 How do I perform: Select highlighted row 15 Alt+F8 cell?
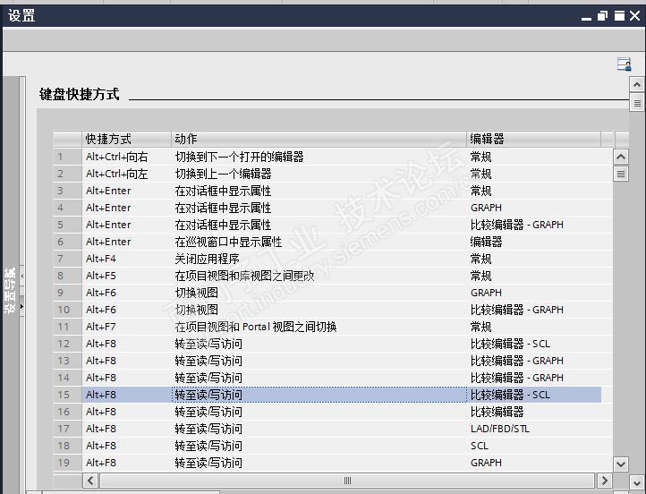(126, 395)
